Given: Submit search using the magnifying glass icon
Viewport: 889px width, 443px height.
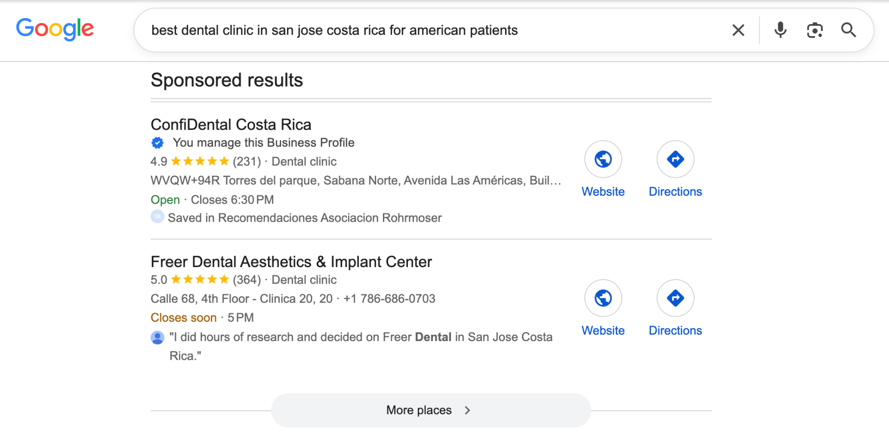Looking at the screenshot, I should (x=848, y=30).
